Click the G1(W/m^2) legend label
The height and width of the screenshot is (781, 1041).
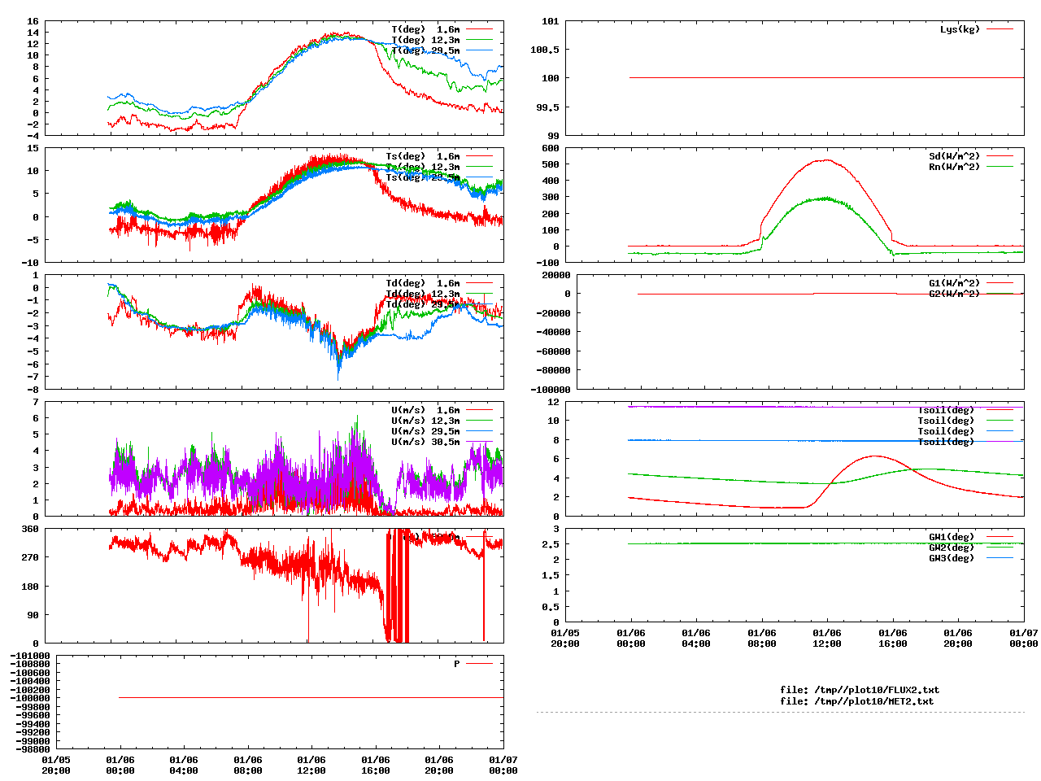point(954,283)
